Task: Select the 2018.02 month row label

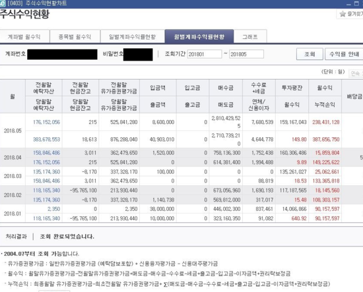Action: [x=13, y=195]
